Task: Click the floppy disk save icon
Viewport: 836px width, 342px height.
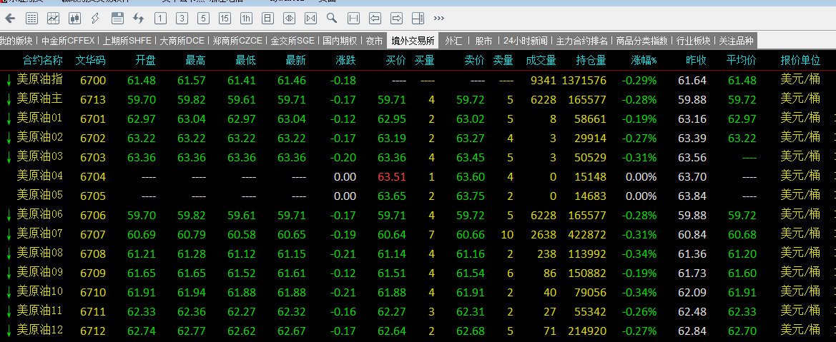Action: (x=117, y=19)
